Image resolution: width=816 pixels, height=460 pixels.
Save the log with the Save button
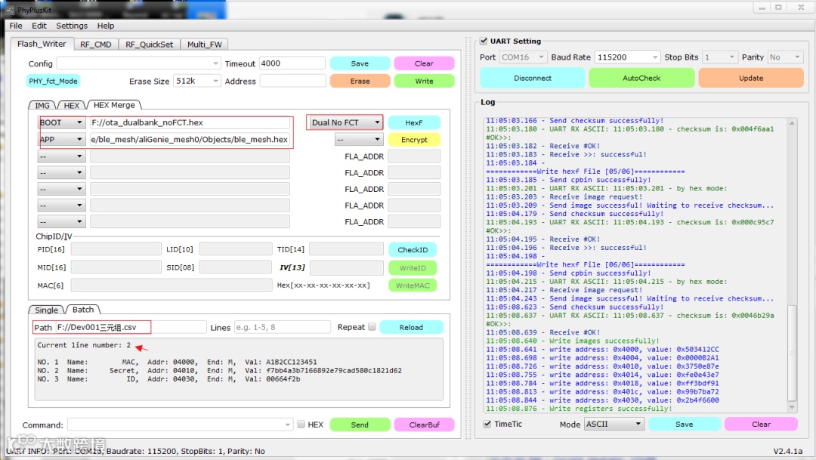pyautogui.click(x=684, y=424)
